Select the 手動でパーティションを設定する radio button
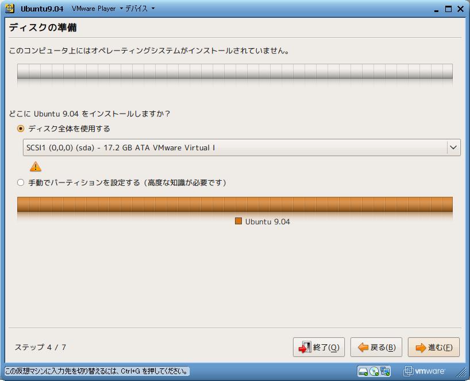This screenshot has width=470, height=381. pos(21,182)
